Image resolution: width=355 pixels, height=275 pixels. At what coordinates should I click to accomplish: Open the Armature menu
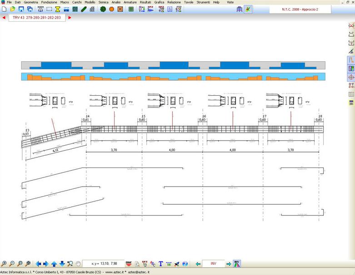130,2
